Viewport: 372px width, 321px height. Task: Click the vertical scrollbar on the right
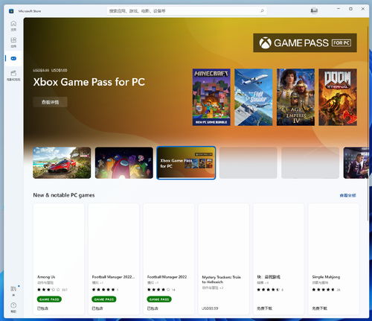(368, 121)
